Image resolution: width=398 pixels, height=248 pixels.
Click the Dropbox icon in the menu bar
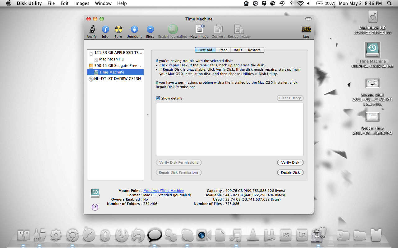pyautogui.click(x=264, y=3)
